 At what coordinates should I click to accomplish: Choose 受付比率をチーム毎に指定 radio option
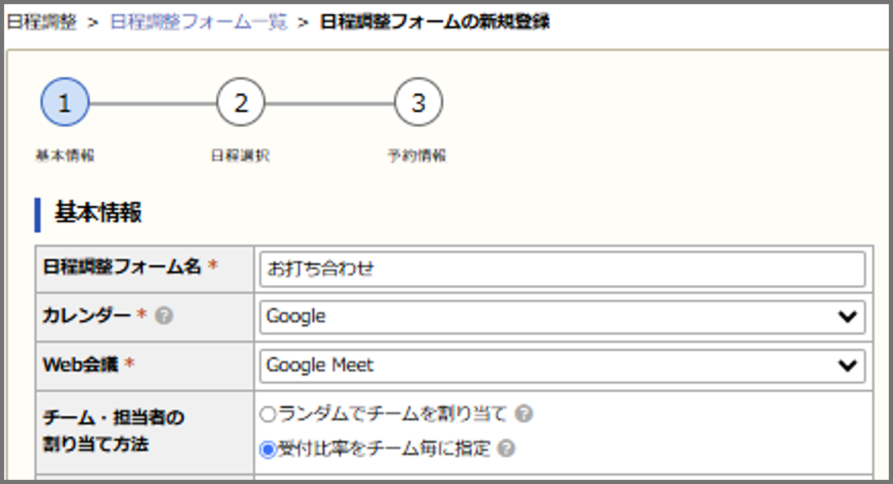point(268,449)
